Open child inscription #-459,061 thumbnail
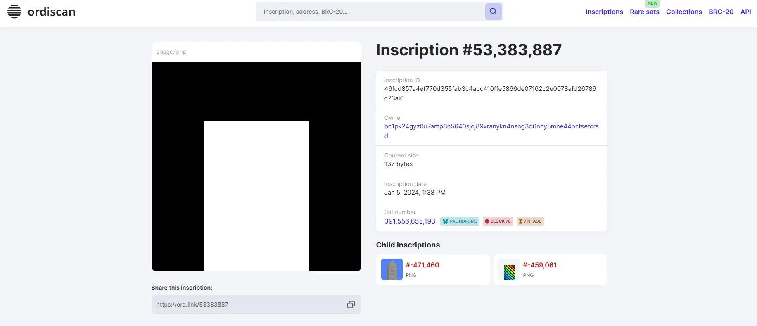 (509, 269)
